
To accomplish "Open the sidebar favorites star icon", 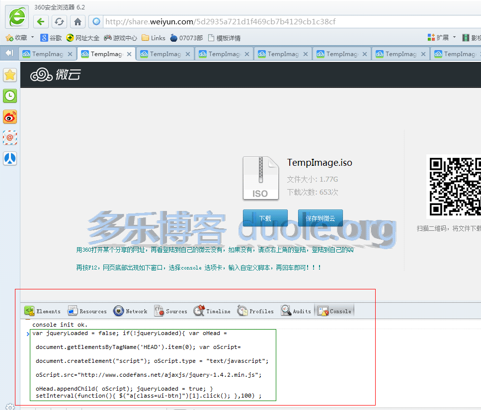I will (10, 75).
